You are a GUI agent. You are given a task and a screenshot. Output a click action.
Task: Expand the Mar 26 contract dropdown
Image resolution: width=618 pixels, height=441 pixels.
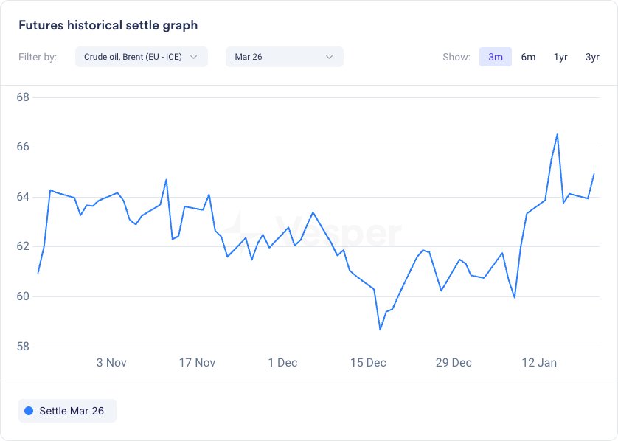[x=284, y=57]
